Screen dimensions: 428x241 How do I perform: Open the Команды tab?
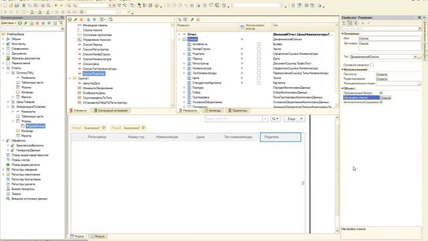(x=213, y=110)
